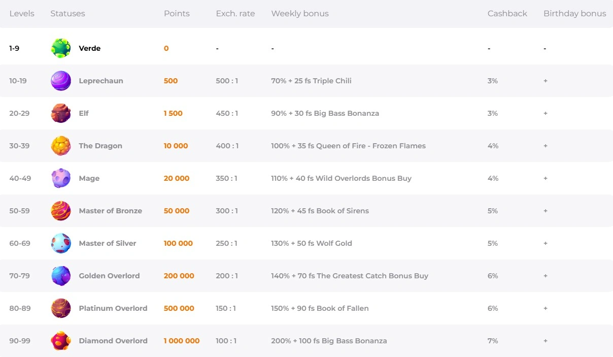The image size is (613, 357).
Task: Click the blue Golden Overlord icon
Action: (x=61, y=276)
